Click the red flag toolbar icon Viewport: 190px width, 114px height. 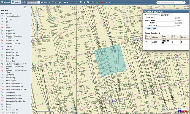pyautogui.click(x=72, y=2)
